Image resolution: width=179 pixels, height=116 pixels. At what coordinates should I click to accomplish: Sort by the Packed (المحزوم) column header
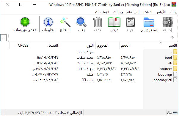107,45
